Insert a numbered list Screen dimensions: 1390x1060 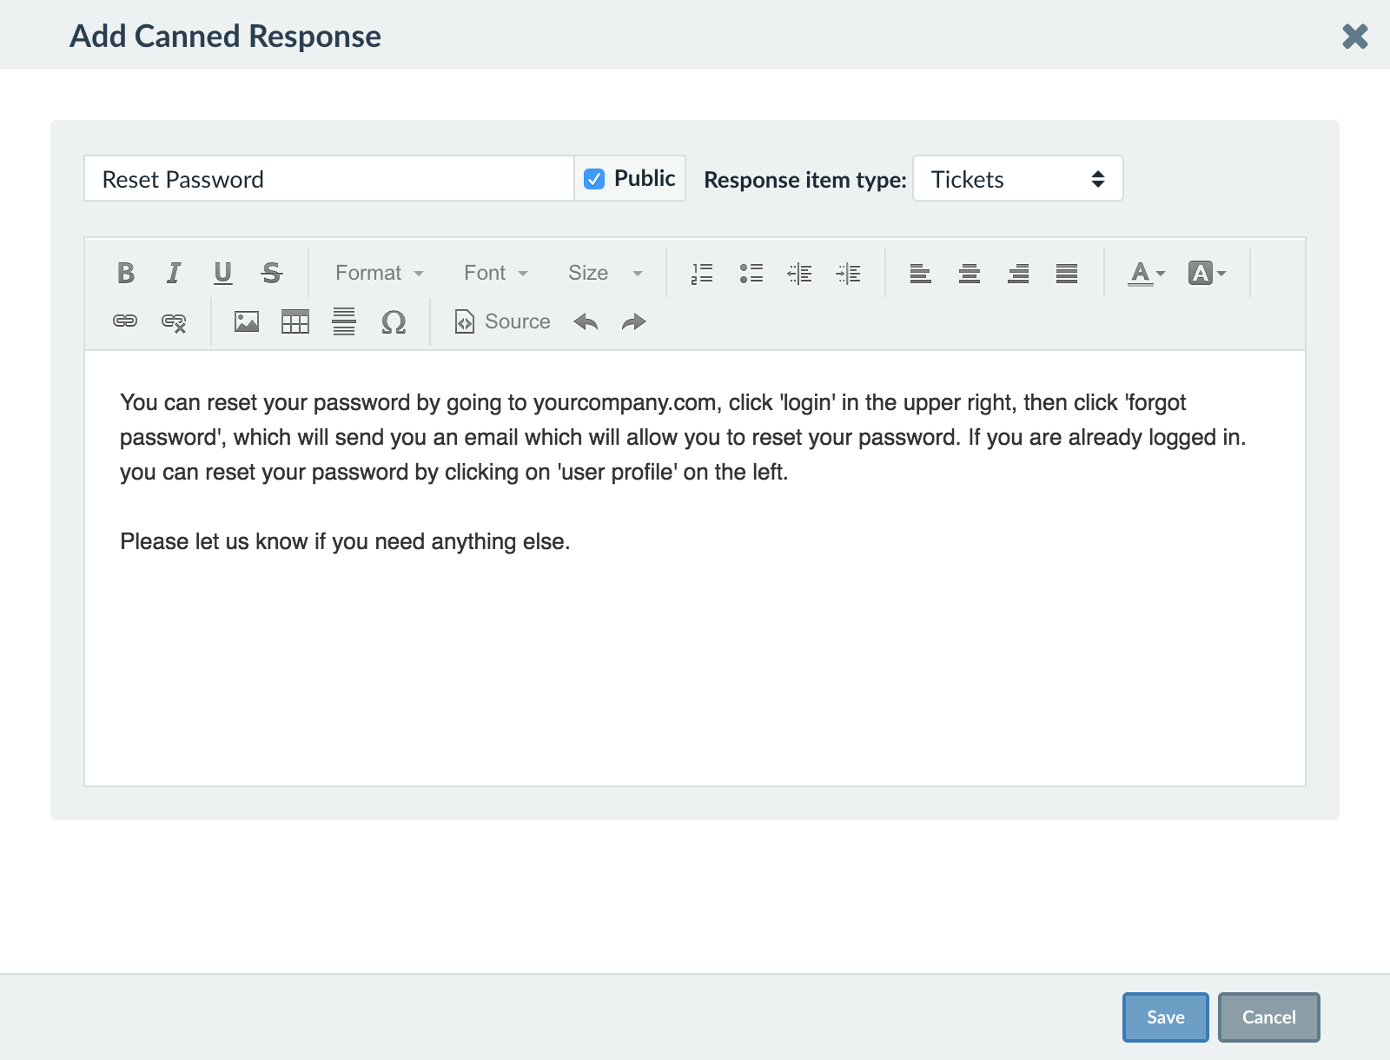[x=702, y=274]
